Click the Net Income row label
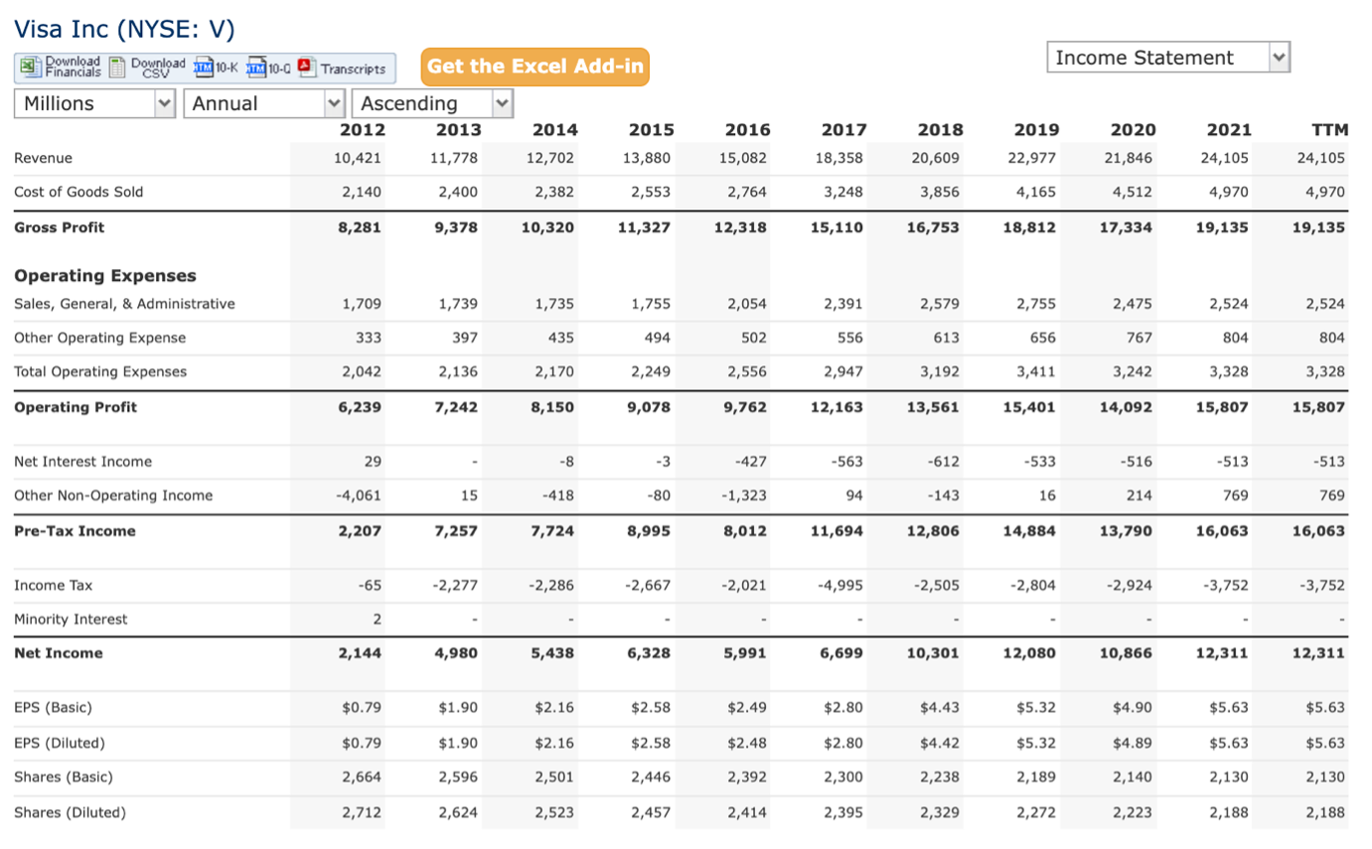Screen dimensions: 1372x849 click(x=58, y=652)
